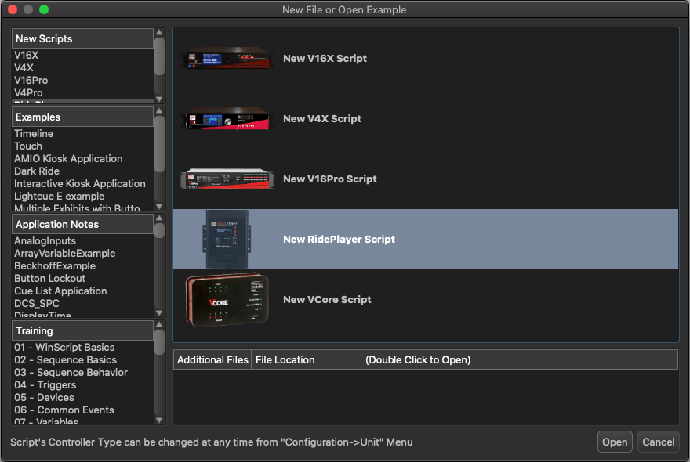Choose New RidePlayer Script label
The height and width of the screenshot is (462, 690).
[339, 239]
